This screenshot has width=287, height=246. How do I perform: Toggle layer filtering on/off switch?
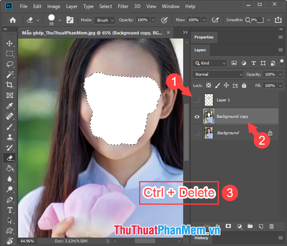tap(282, 63)
